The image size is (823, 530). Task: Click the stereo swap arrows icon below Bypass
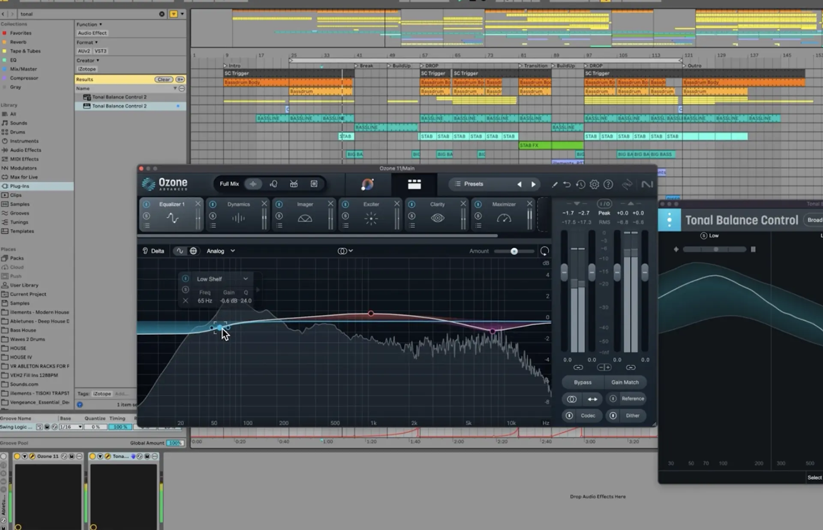(x=592, y=399)
